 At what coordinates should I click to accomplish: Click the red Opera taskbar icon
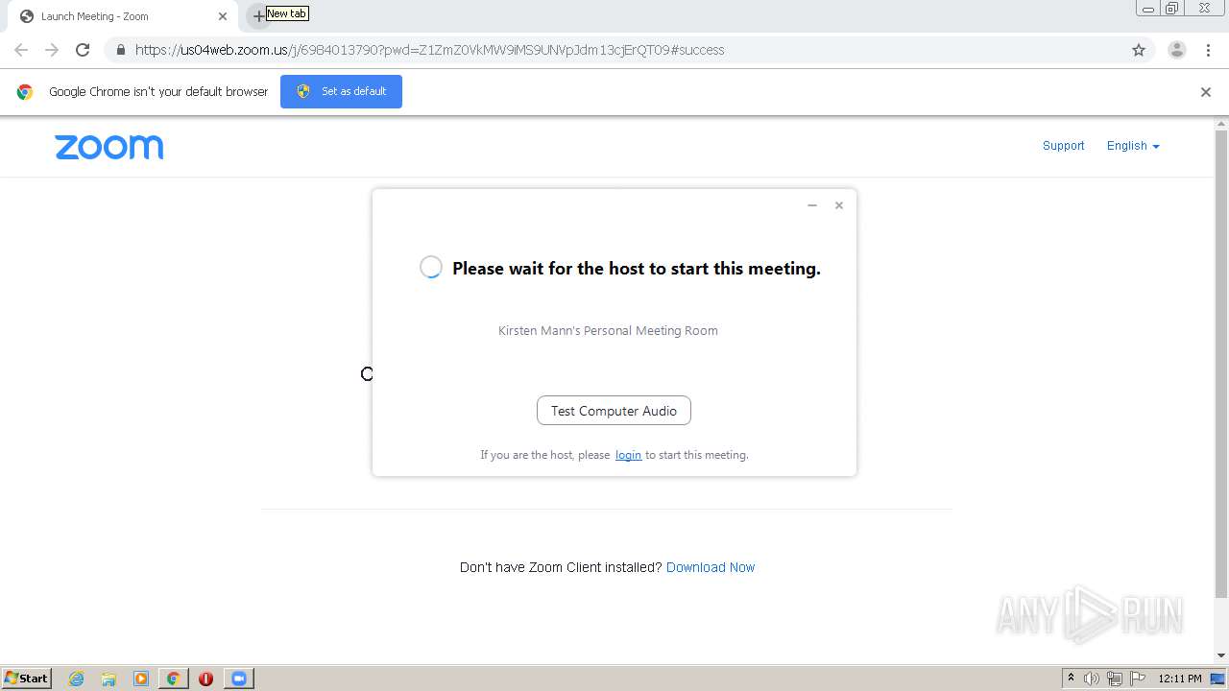205,679
